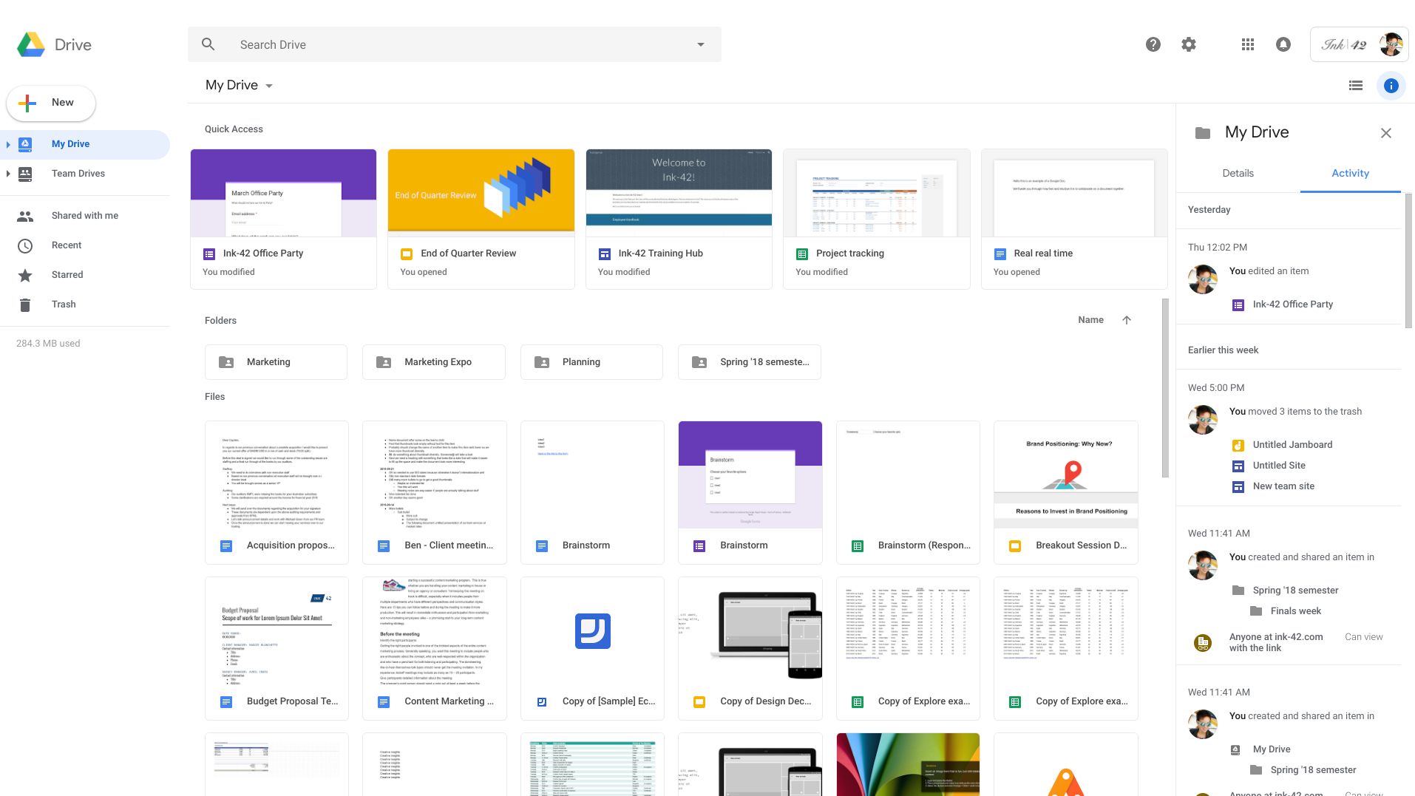The image size is (1415, 796).
Task: Open Ink-42 Office Party in activity panel
Action: (x=1292, y=305)
